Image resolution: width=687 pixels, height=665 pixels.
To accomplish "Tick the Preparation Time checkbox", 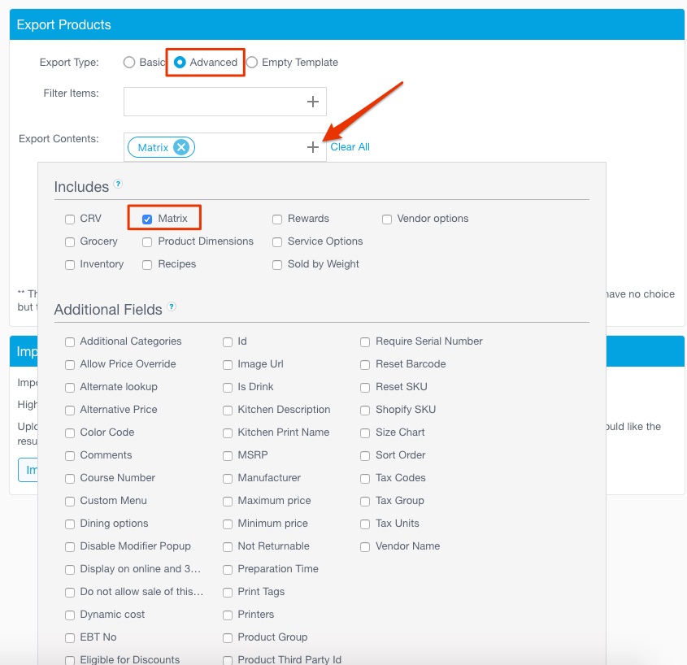I will click(x=228, y=570).
